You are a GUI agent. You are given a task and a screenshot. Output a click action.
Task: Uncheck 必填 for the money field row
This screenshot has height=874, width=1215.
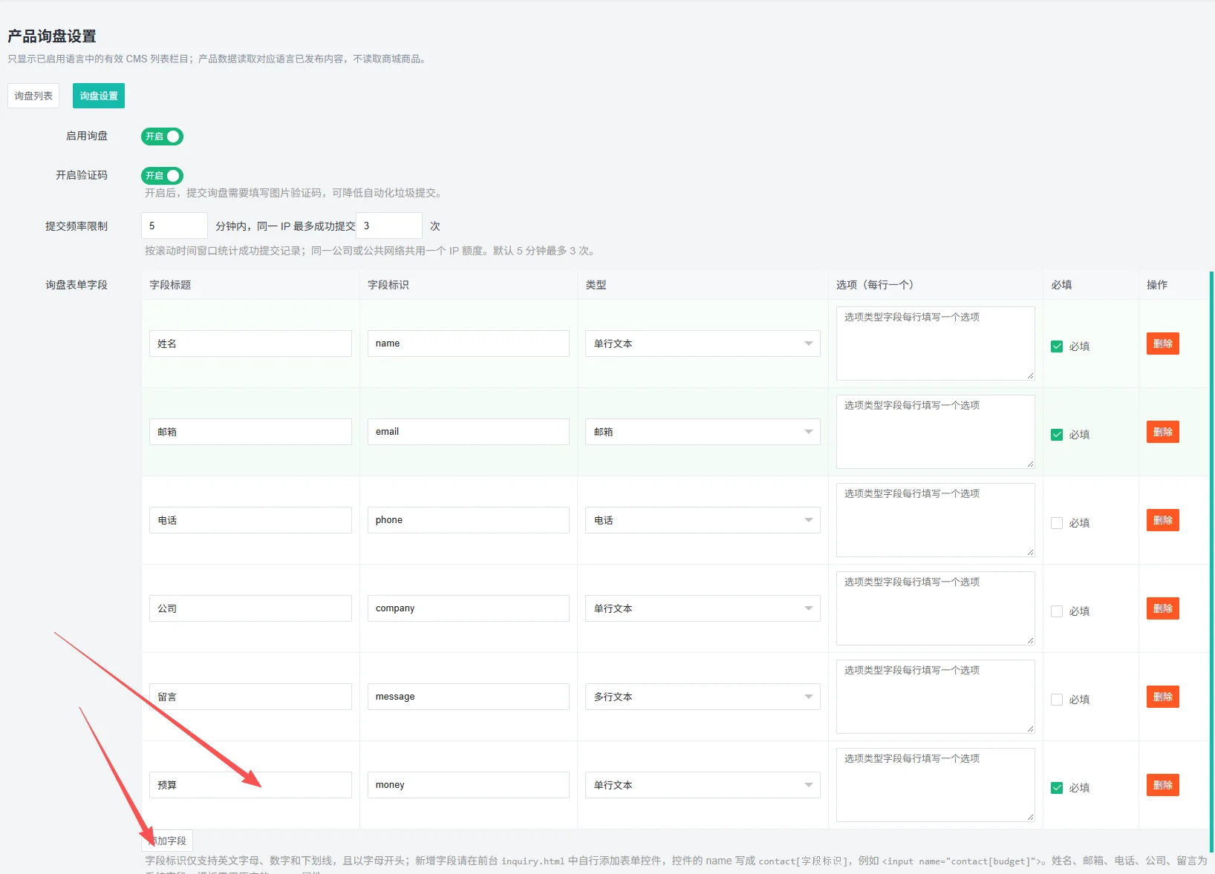pos(1057,788)
